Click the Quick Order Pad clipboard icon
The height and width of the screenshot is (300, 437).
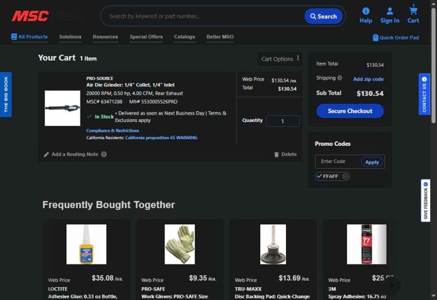click(376, 37)
